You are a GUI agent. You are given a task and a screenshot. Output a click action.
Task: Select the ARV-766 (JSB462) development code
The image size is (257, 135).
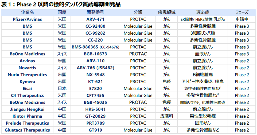(x=95, y=68)
